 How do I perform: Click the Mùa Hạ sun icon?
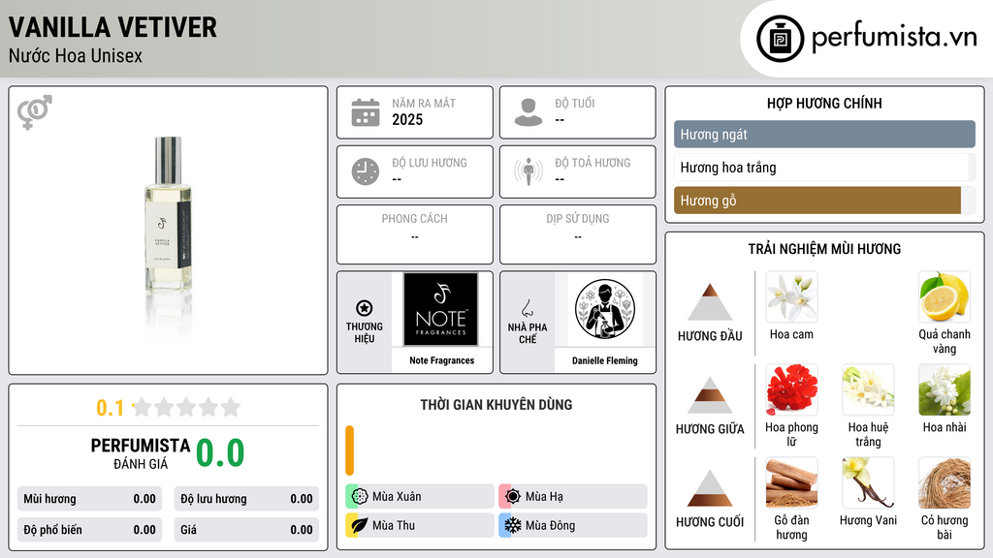tap(513, 497)
